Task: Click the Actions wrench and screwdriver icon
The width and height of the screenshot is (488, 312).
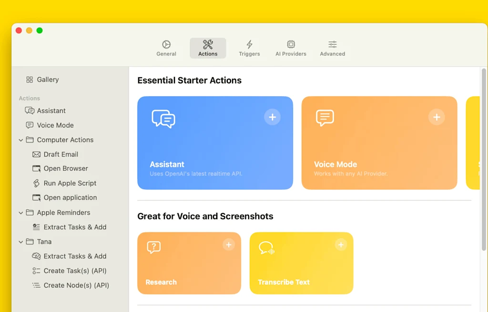Action: coord(208,44)
